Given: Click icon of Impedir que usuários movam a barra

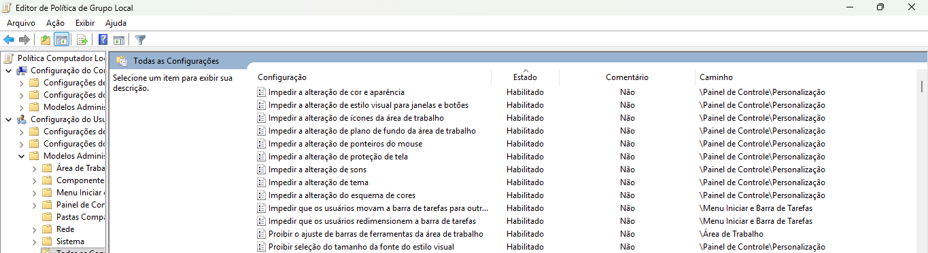Looking at the screenshot, I should (261, 208).
